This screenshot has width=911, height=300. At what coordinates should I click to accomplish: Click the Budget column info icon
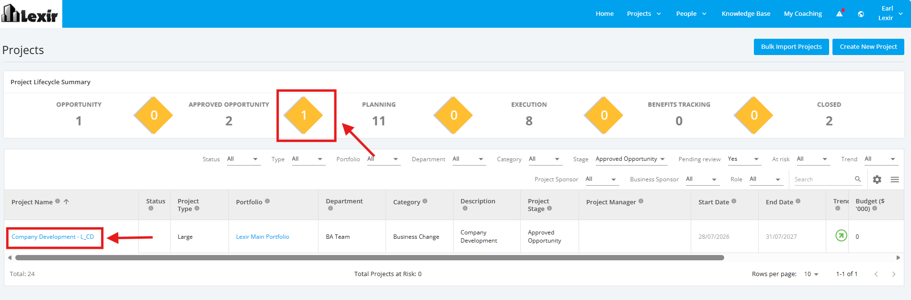click(875, 208)
